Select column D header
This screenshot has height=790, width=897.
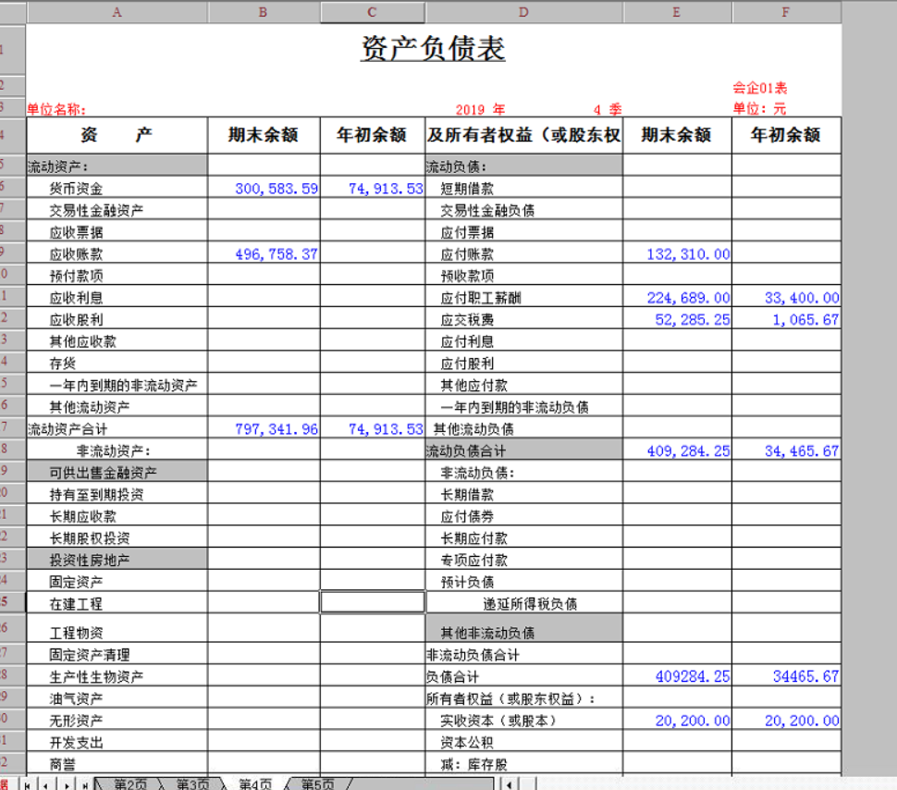click(x=523, y=13)
